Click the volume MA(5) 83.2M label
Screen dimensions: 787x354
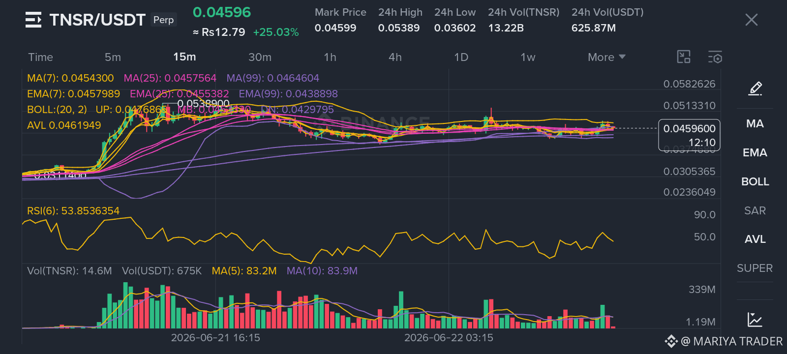[x=244, y=271]
